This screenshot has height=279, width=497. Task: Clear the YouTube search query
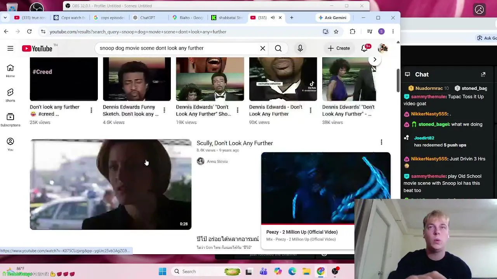tap(263, 48)
